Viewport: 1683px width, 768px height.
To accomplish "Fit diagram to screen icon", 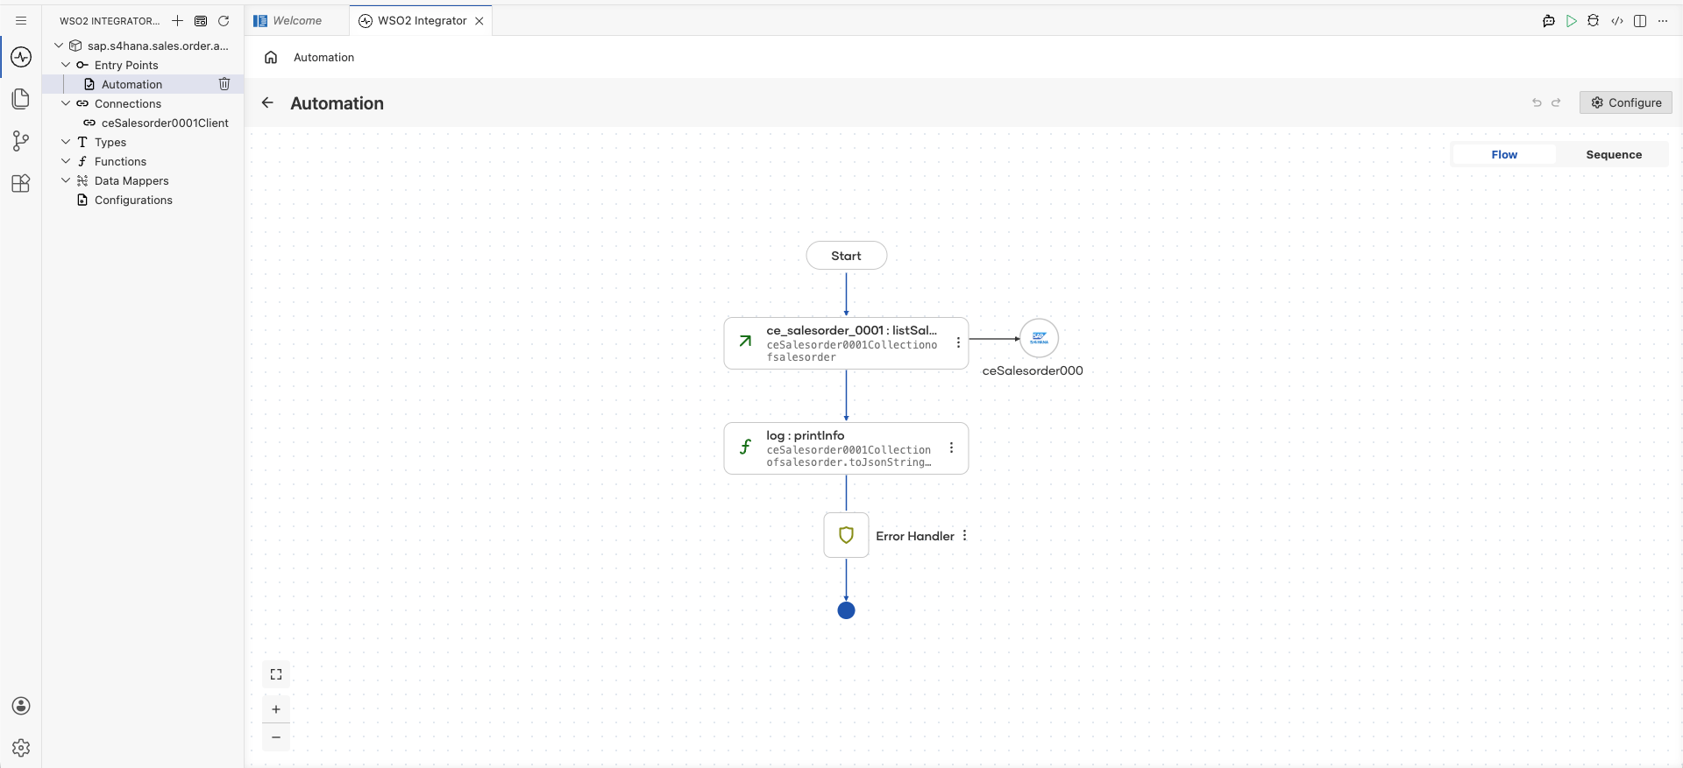I will tap(276, 674).
